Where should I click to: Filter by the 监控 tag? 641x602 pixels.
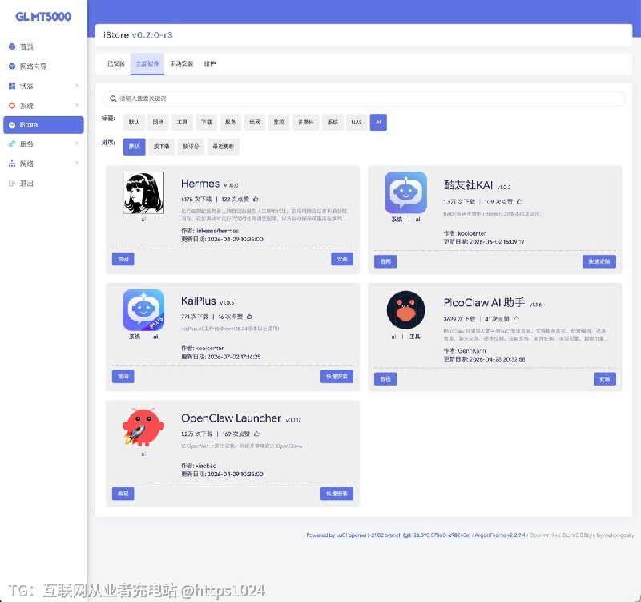click(279, 123)
